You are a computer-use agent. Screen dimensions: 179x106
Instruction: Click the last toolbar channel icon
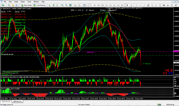[x=176, y=5]
